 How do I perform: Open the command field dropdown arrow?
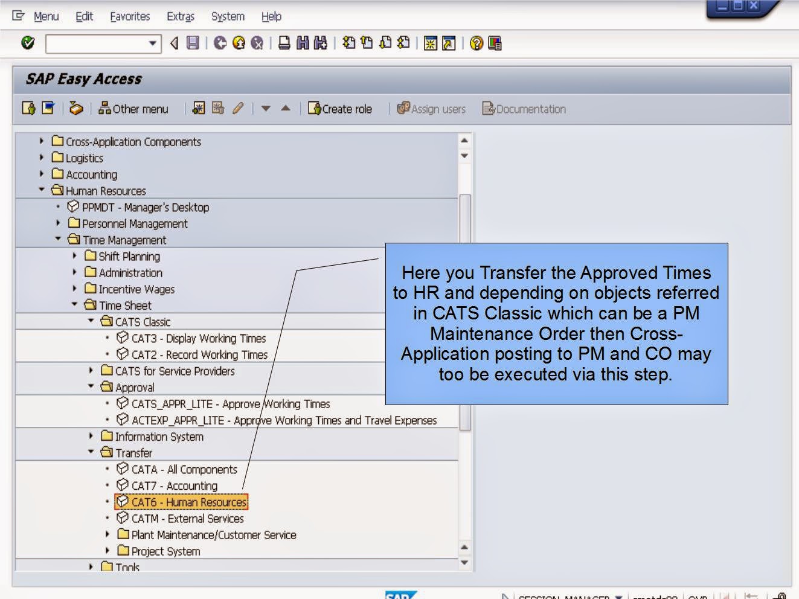click(153, 43)
